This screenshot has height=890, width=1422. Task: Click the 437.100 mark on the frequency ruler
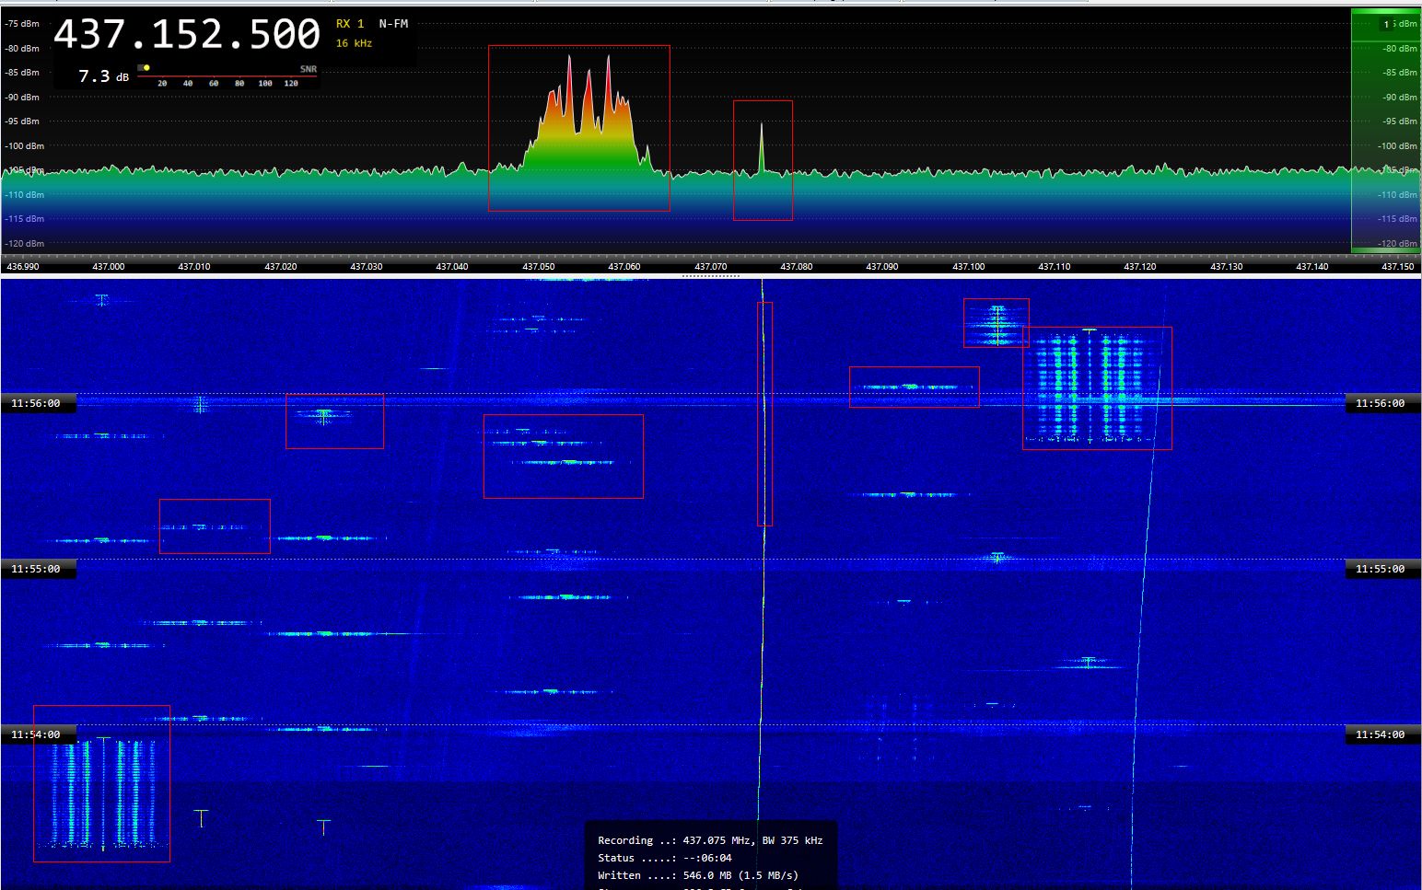[969, 266]
